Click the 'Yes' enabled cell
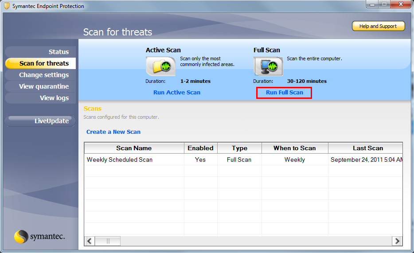Viewport: 414px width, 253px height. pos(200,160)
